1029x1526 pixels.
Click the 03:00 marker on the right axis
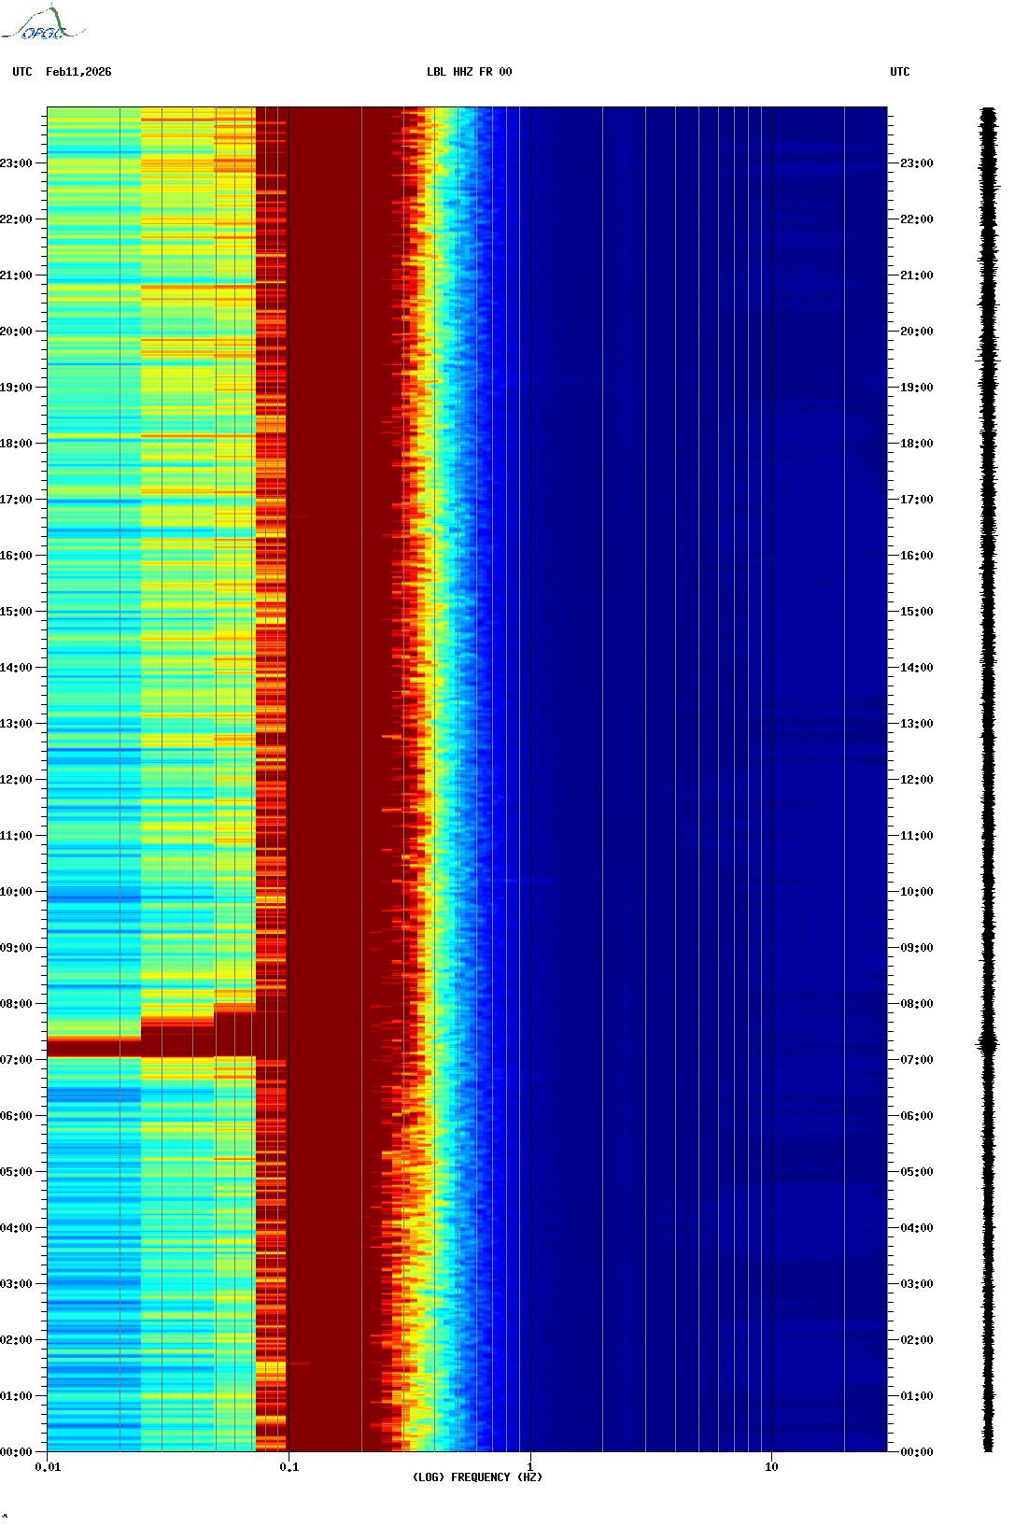click(x=916, y=1284)
